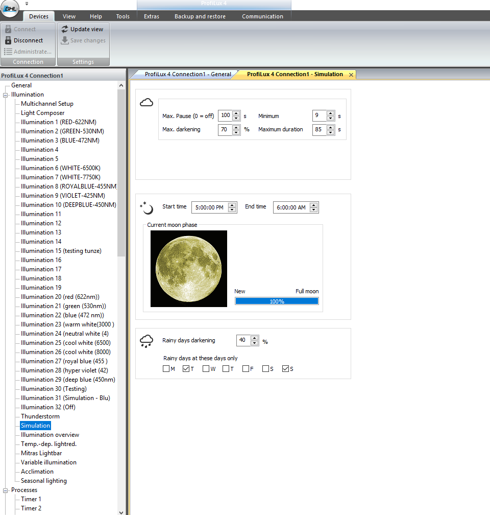Image resolution: width=490 pixels, height=515 pixels.
Task: Open Backup and restore ribbon tab
Action: (200, 16)
